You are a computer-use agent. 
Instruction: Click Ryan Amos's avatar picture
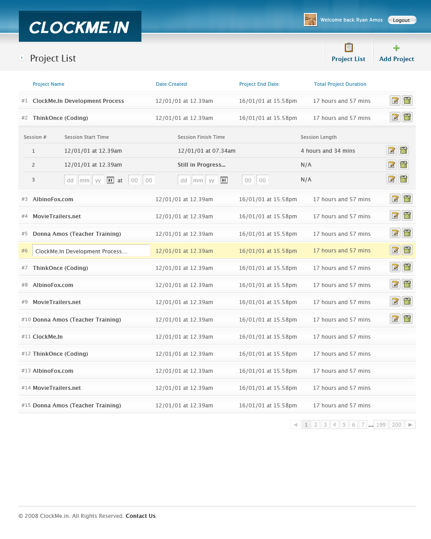311,20
